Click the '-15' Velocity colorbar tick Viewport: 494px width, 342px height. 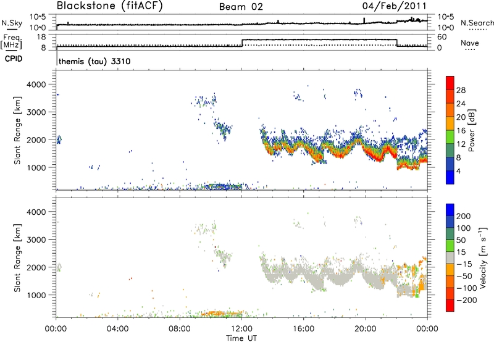coord(464,264)
